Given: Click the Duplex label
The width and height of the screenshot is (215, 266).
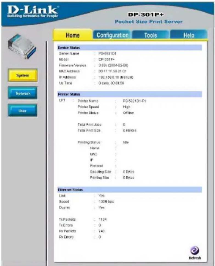Looking at the screenshot, I should pos(64,207).
